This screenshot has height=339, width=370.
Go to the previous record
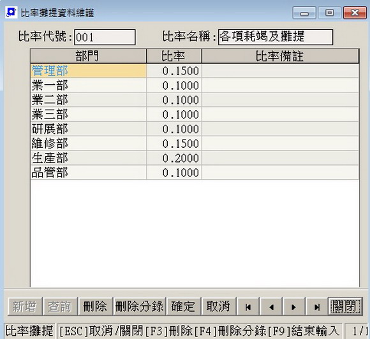[x=271, y=307]
